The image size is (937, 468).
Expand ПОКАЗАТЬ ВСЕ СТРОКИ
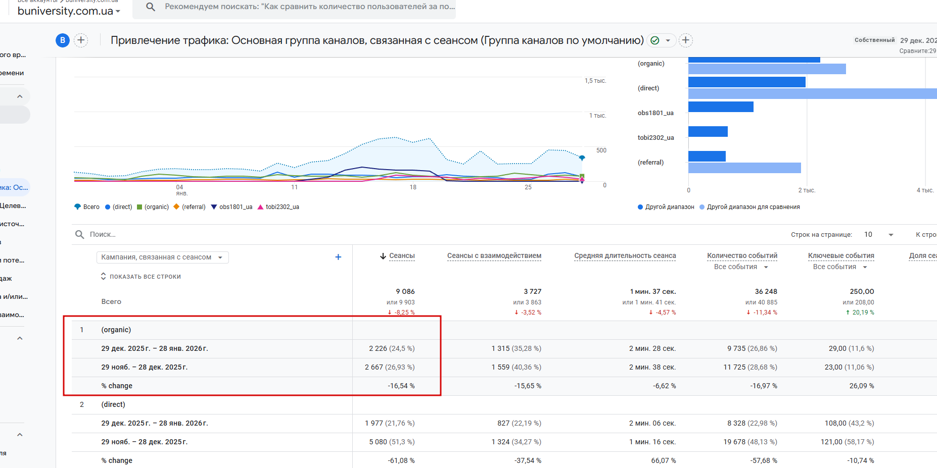tap(140, 277)
